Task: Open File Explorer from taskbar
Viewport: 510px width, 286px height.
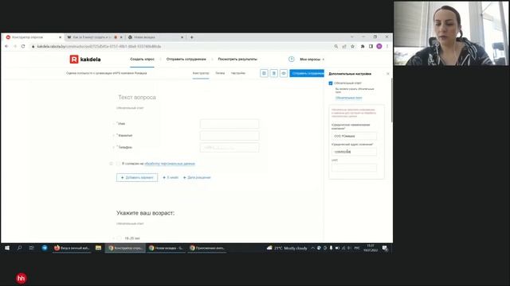Action: (98, 248)
